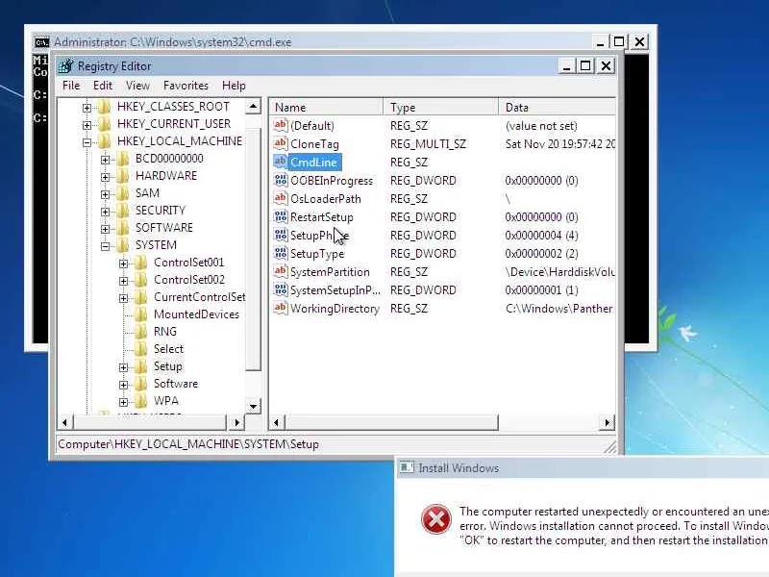This screenshot has width=769, height=577.
Task: Click the tree pane scroll right arrow
Action: click(x=236, y=422)
